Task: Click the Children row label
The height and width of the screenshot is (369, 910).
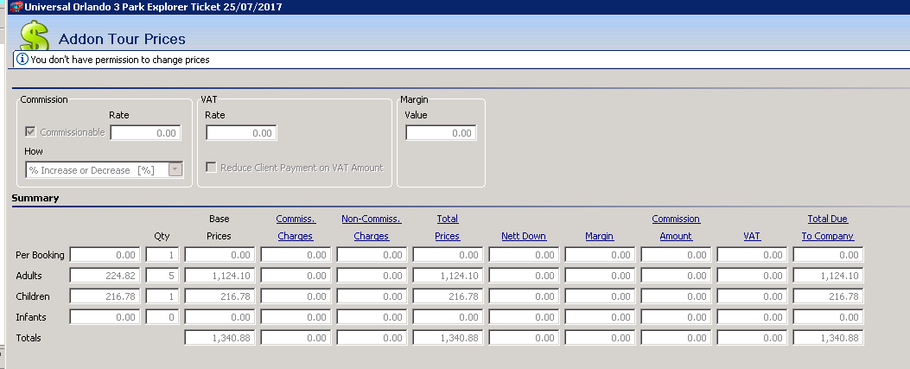Action: 33,296
